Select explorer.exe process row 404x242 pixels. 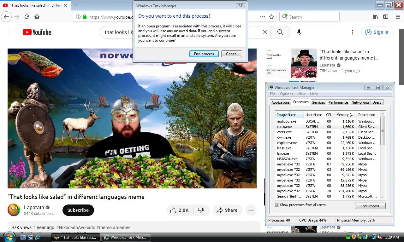point(328,143)
